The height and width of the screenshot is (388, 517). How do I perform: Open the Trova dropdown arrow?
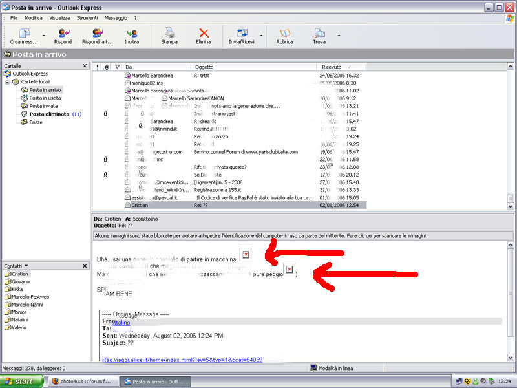pos(339,36)
